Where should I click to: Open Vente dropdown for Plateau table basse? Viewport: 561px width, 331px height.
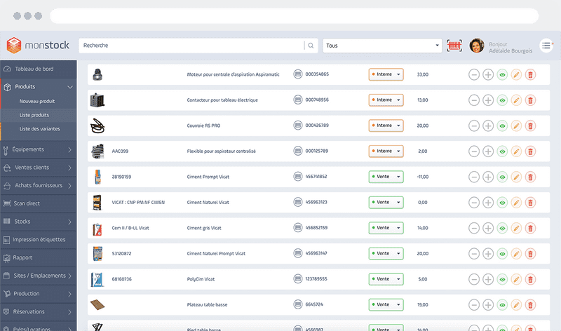point(386,305)
